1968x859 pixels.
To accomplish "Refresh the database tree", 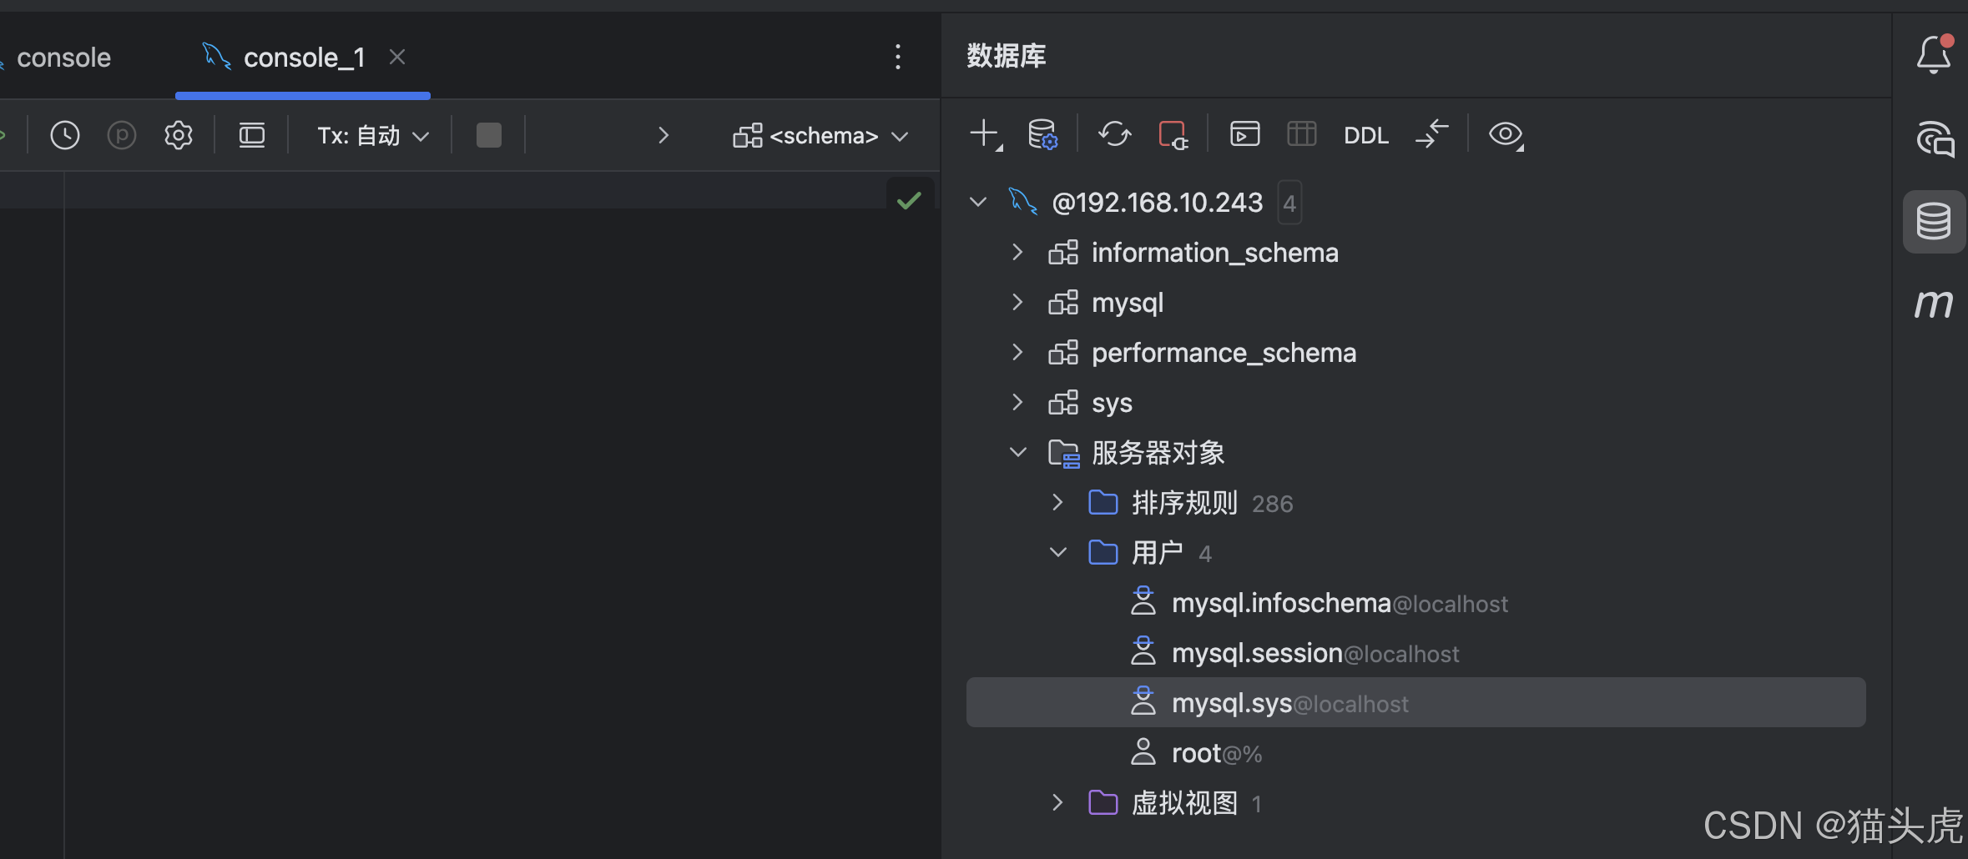I will pyautogui.click(x=1115, y=134).
